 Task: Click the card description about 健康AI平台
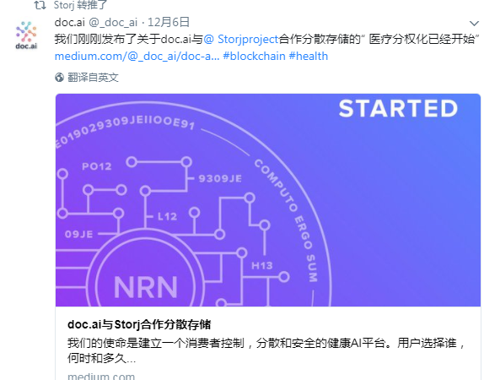tap(266, 350)
